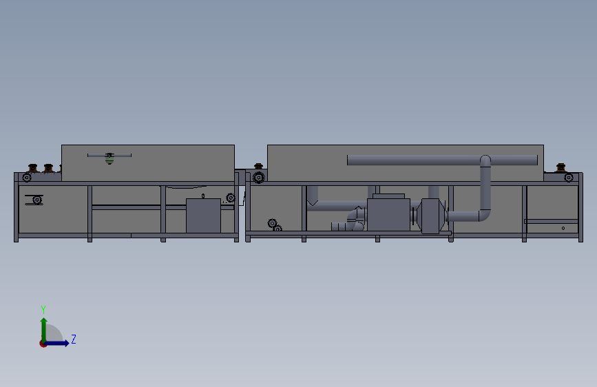Click the red origin ball of the triad
This screenshot has width=597, height=387.
coord(43,344)
